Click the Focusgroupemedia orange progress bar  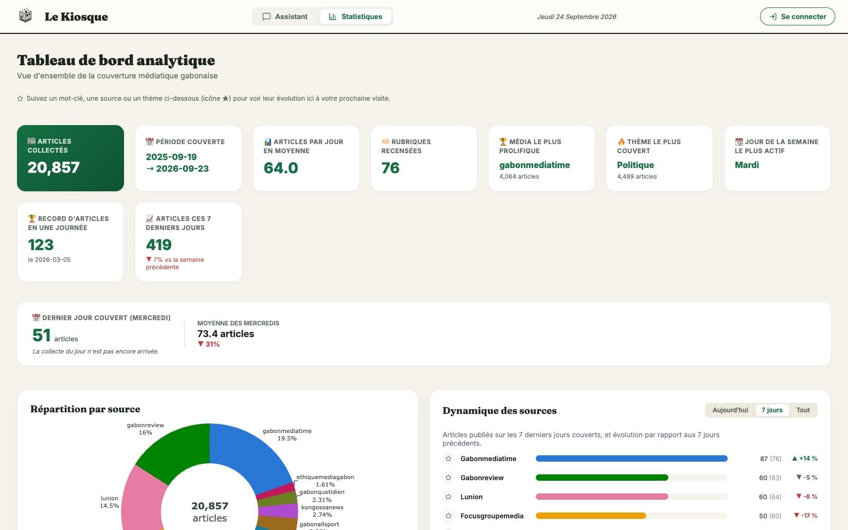[x=590, y=516]
